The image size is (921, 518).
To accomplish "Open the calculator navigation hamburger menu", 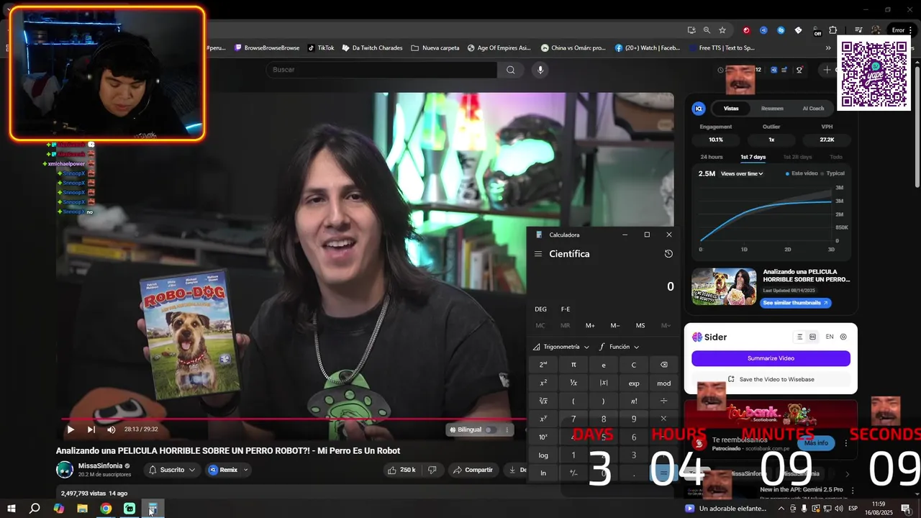I will click(538, 254).
